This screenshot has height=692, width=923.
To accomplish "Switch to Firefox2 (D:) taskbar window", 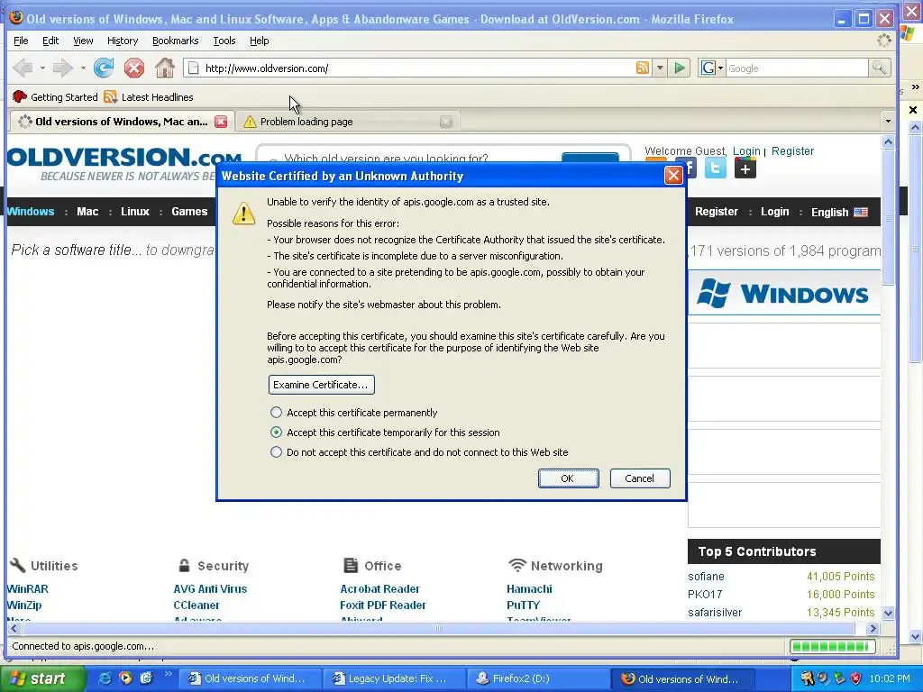I will click(x=537, y=678).
